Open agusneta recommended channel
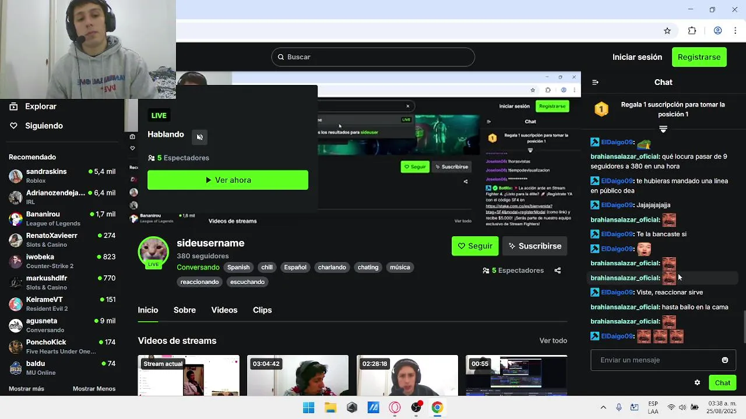746x419 pixels. 62,325
